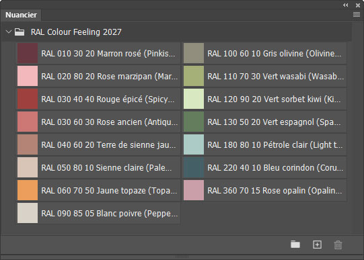Image resolution: width=364 pixels, height=260 pixels.
Task: Collapse the panel with the double-arrow icon
Action: pyautogui.click(x=345, y=5)
